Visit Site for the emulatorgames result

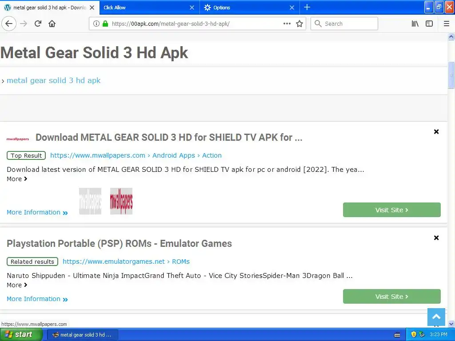(x=392, y=297)
